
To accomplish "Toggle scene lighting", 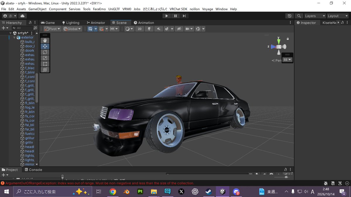I will click(149, 29).
